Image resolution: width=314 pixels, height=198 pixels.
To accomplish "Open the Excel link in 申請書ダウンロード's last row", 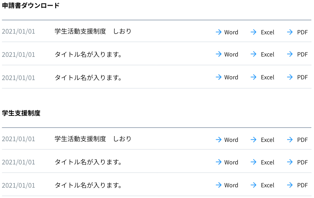I will click(x=267, y=78).
